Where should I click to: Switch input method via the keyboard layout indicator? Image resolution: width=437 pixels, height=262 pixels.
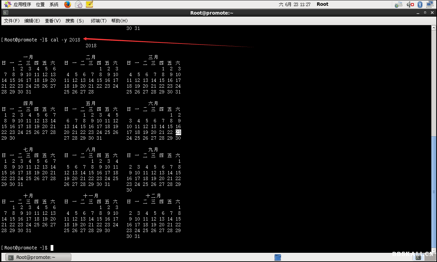[x=398, y=4]
